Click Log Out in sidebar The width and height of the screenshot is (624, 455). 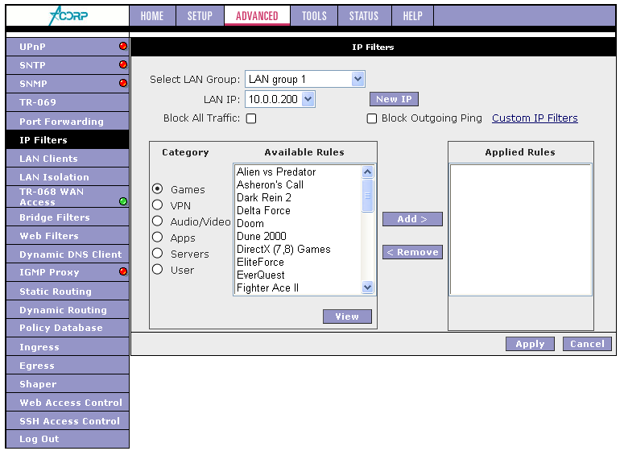(x=68, y=439)
